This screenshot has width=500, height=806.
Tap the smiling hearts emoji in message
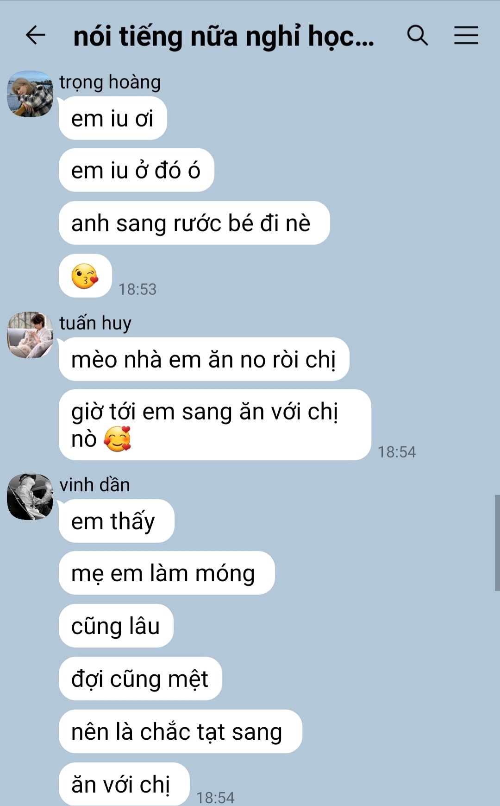click(118, 439)
